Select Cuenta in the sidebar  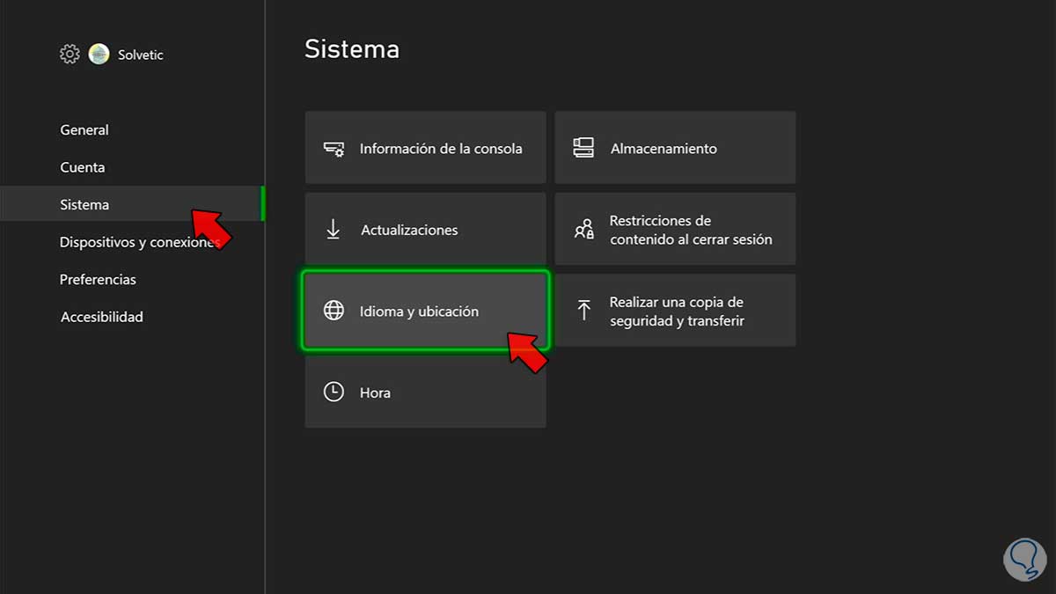[x=82, y=167]
